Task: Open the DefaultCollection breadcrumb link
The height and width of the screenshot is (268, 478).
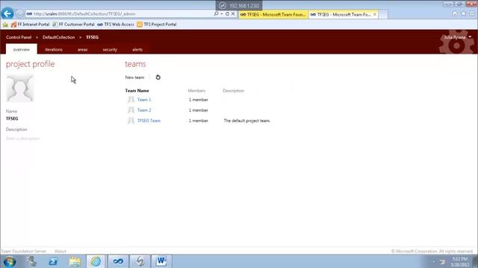Action: [58, 37]
